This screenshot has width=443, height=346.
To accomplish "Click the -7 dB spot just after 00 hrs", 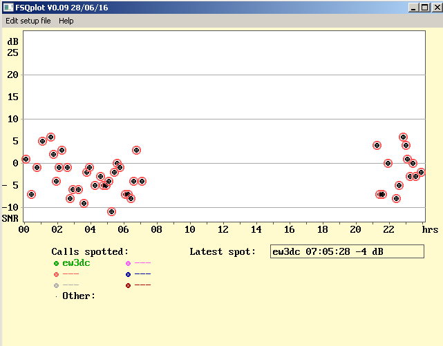I will pos(31,194).
